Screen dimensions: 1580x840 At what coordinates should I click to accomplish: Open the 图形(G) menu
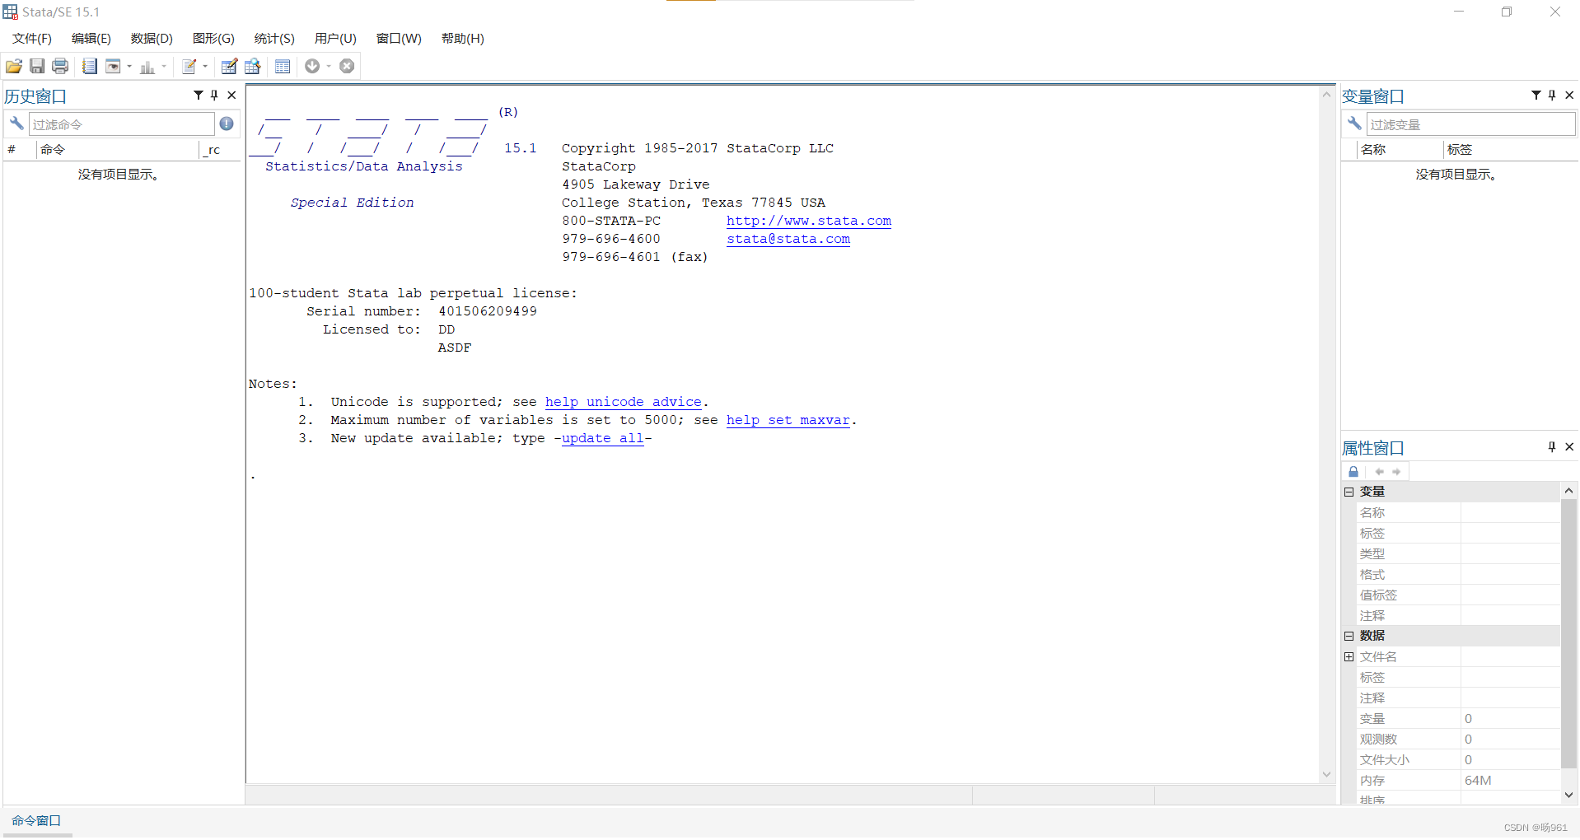213,39
